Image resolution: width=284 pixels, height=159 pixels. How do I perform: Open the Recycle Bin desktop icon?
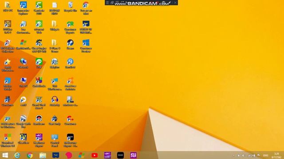pyautogui.click(x=70, y=5)
